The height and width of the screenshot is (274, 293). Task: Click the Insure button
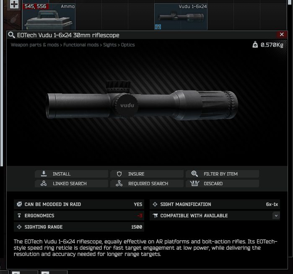click(147, 174)
